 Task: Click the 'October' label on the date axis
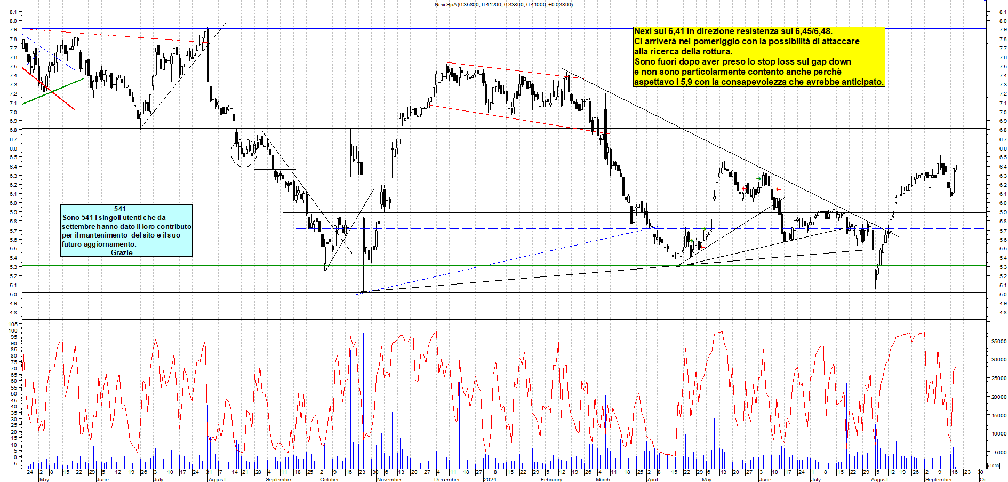coord(329,479)
